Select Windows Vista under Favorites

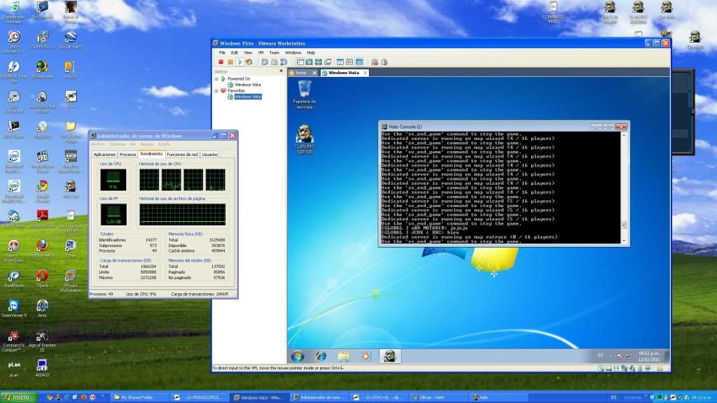(247, 97)
